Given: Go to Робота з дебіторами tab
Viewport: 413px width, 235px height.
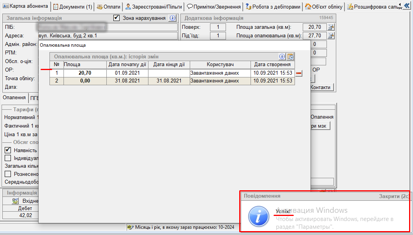Looking at the screenshot, I should coord(273,7).
